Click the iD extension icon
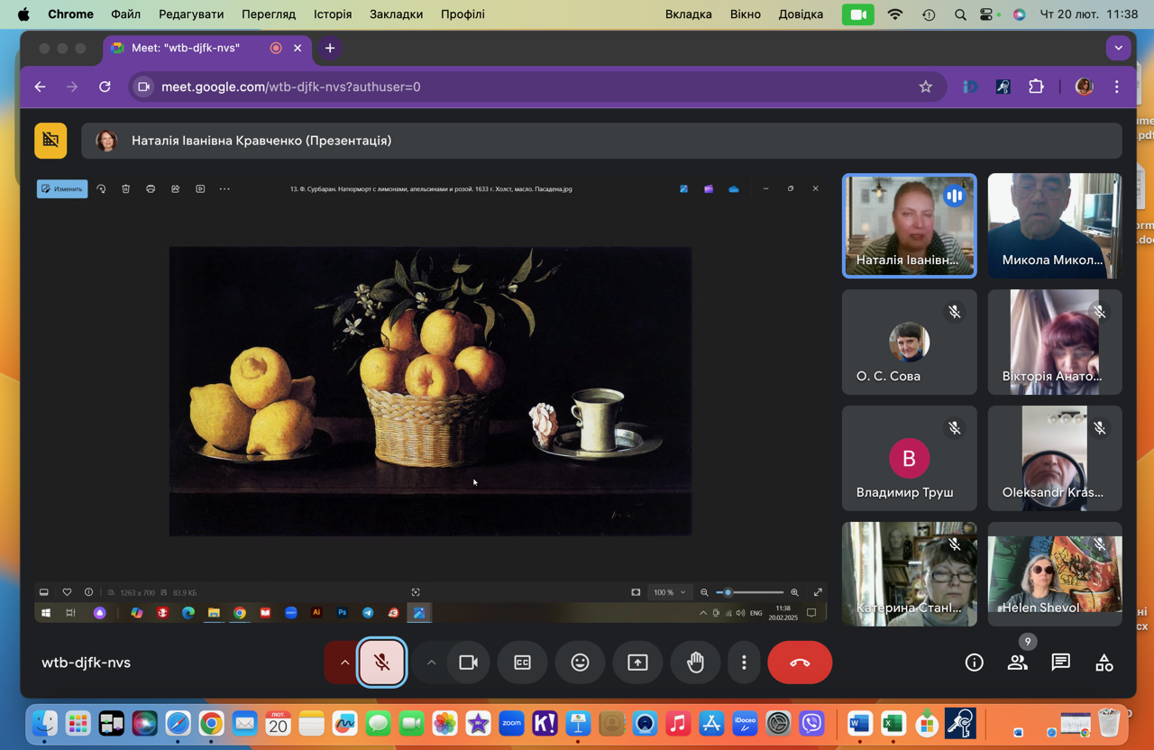Viewport: 1154px width, 750px height. 970,87
